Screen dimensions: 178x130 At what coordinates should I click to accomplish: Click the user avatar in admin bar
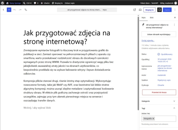[x=176, y=3]
